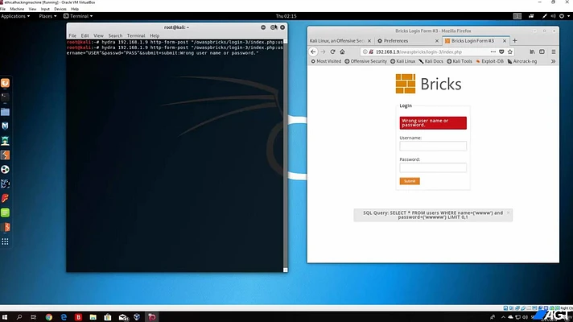Open the VirtualBox Devices menu
The height and width of the screenshot is (322, 573).
coord(60,9)
